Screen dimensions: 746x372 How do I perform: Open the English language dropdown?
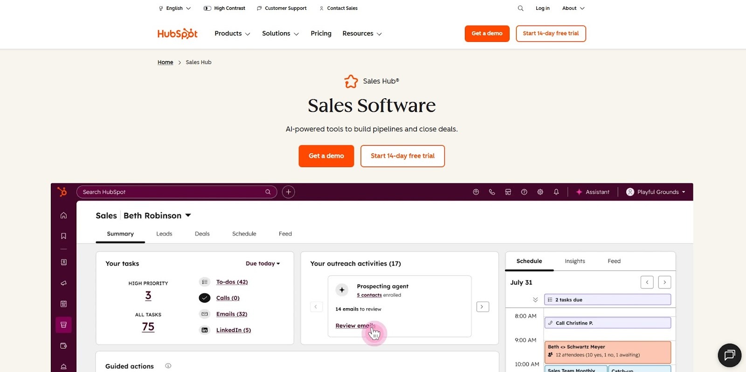[175, 8]
